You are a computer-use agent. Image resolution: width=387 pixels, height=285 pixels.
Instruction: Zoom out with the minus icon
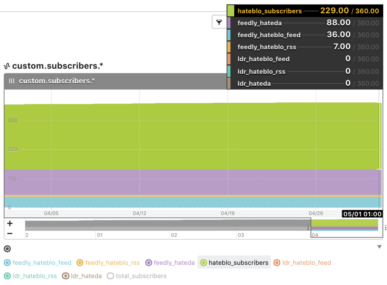pos(10,233)
